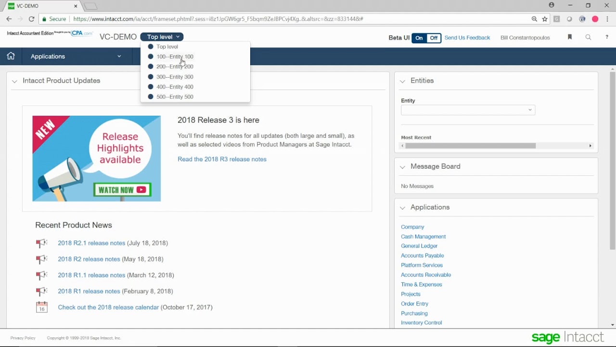The image size is (616, 347).
Task: Open 2018 R1.1 release notes link
Action: [x=91, y=275]
